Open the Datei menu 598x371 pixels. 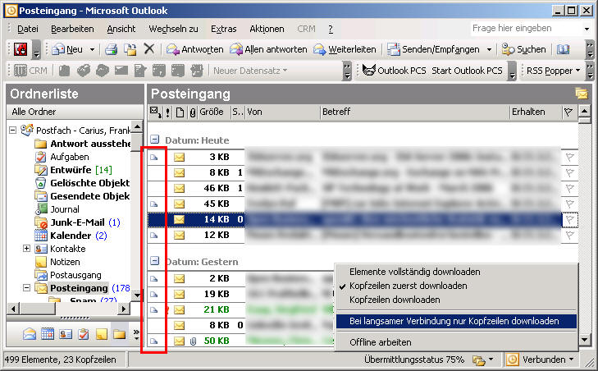coord(27,29)
